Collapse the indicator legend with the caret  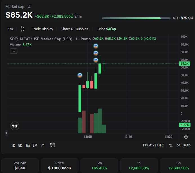[x=14, y=51]
